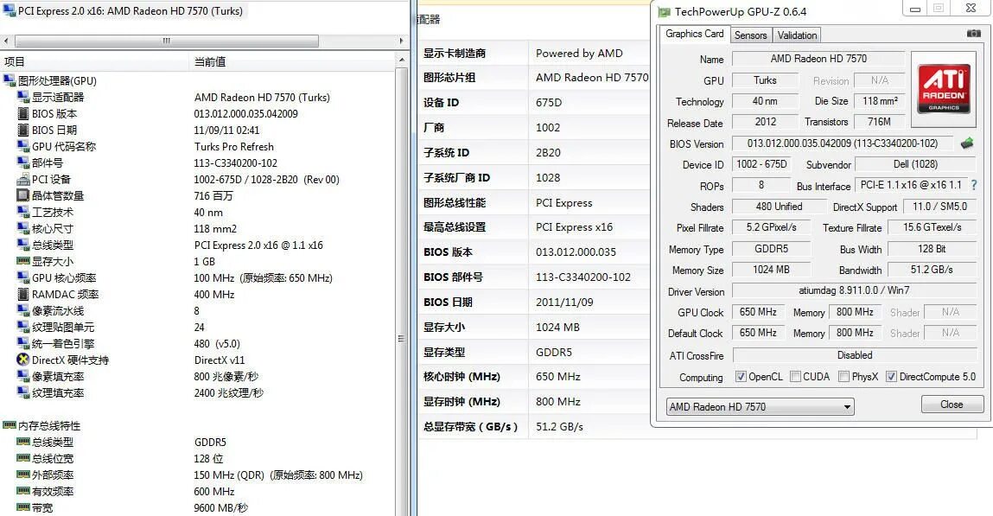Click the memory icon beside 总线位宽
Screen dimensions: 993x516
[22, 458]
